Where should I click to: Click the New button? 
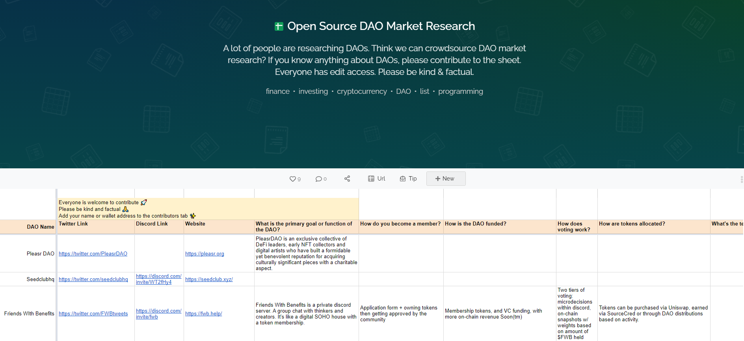tap(446, 179)
